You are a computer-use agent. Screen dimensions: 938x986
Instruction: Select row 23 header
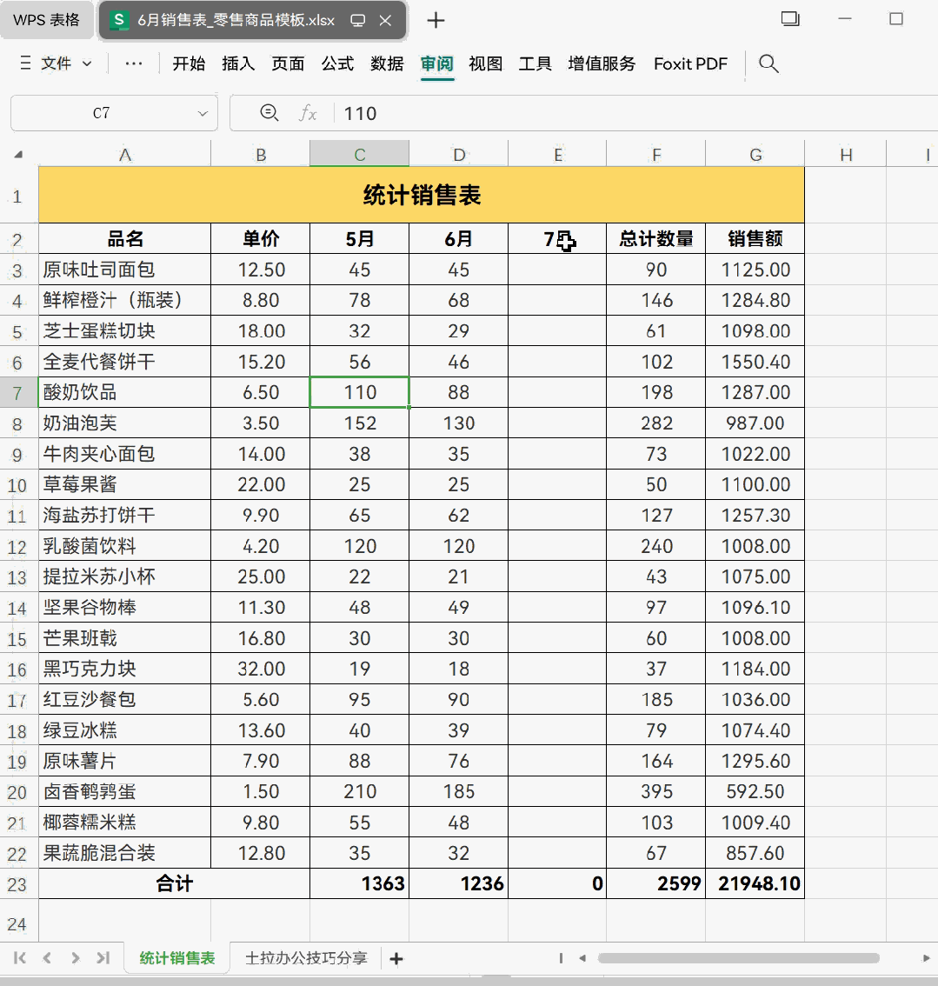coord(17,884)
